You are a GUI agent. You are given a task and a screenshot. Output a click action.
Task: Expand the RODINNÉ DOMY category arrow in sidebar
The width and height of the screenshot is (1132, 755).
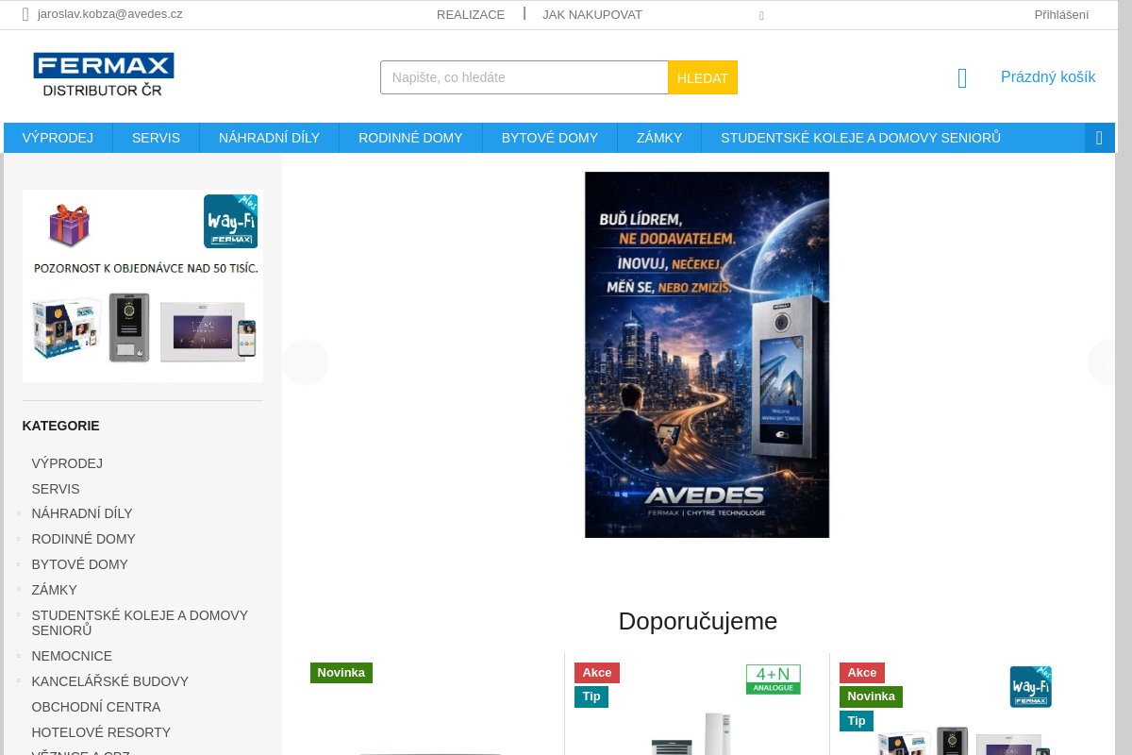coord(19,539)
